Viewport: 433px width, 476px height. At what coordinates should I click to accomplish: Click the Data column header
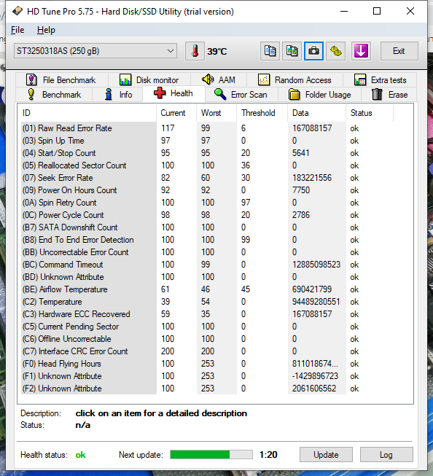pyautogui.click(x=316, y=113)
